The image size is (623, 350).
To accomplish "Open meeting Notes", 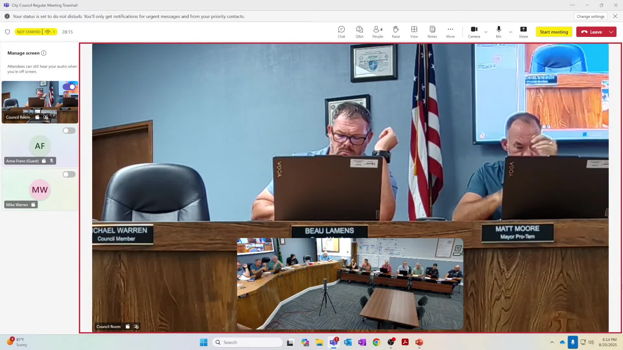I will click(x=432, y=32).
